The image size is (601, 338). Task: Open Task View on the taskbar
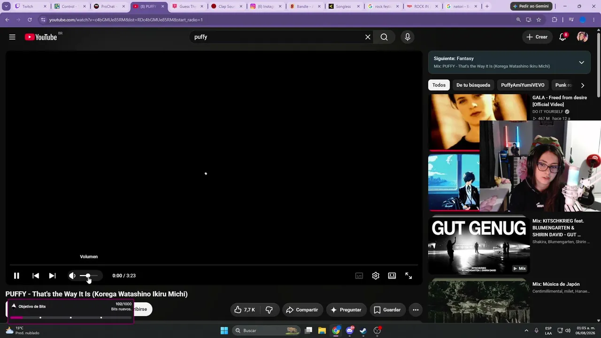[x=308, y=330]
